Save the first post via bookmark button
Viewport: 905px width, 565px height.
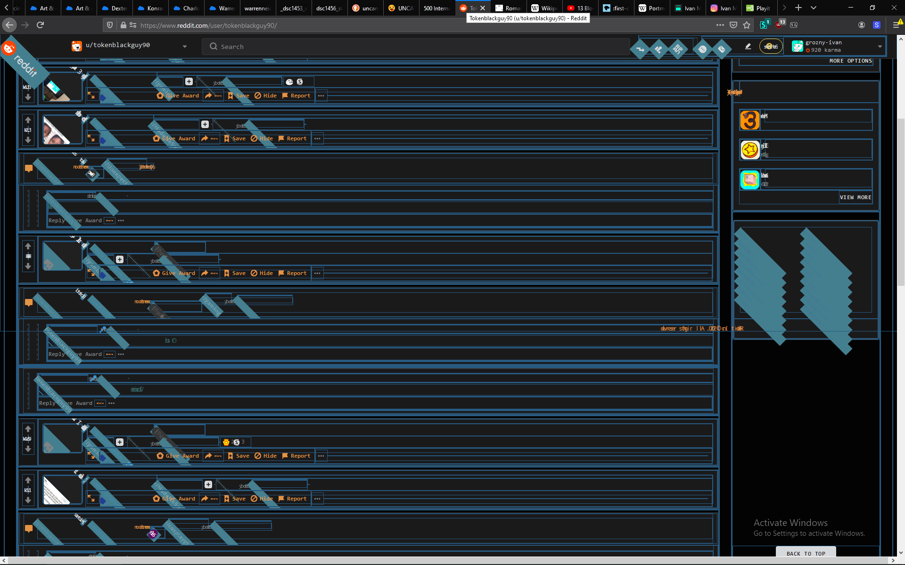[239, 96]
